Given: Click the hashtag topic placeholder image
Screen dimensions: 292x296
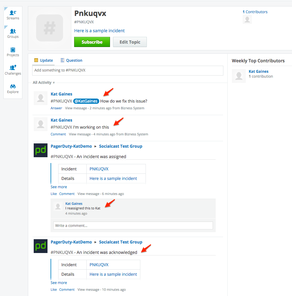Looking at the screenshot, I should pyautogui.click(x=50, y=28).
